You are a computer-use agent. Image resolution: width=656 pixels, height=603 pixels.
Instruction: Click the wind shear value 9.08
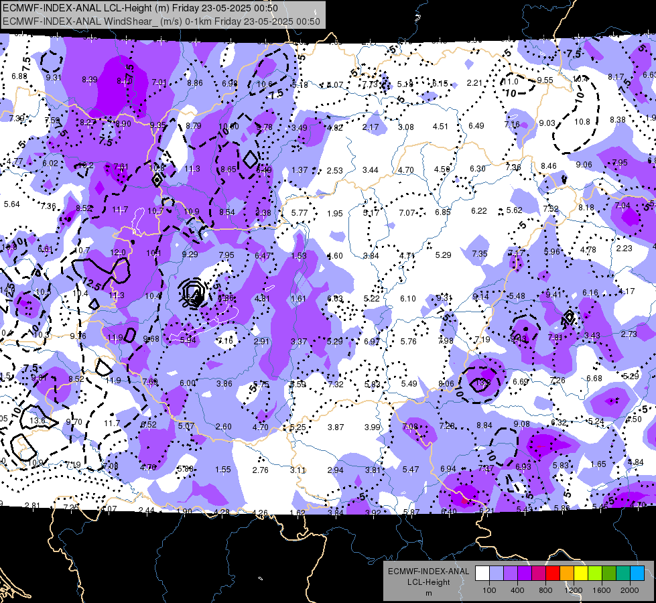click(522, 424)
